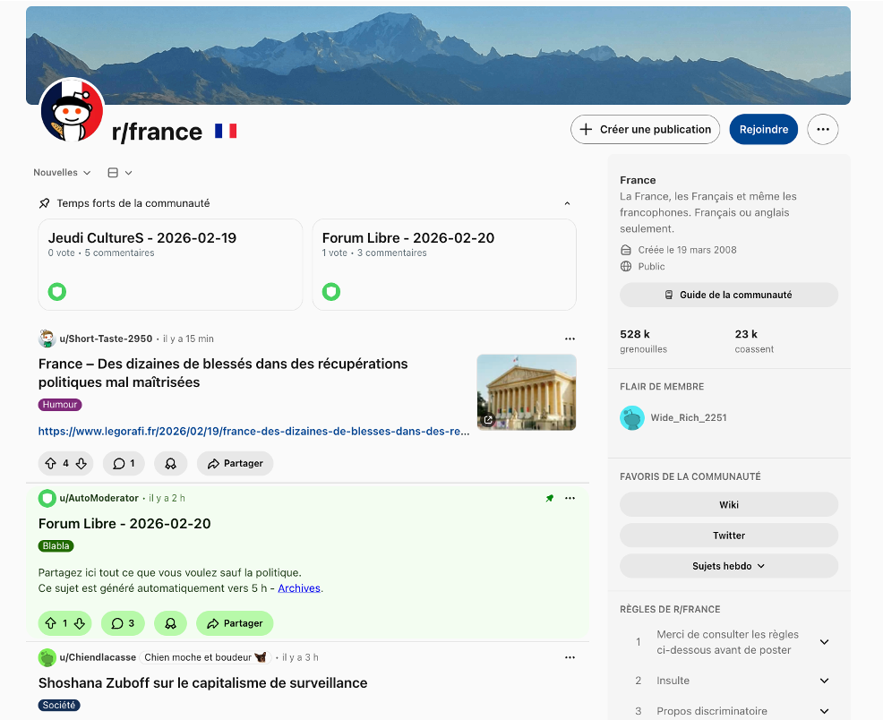Click the Wide_Rich_2251 flair name
The width and height of the screenshot is (883, 720).
[688, 417]
